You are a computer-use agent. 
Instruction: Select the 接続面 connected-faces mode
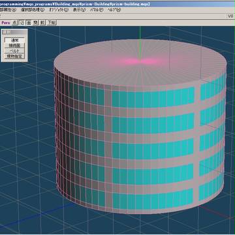point(14,46)
